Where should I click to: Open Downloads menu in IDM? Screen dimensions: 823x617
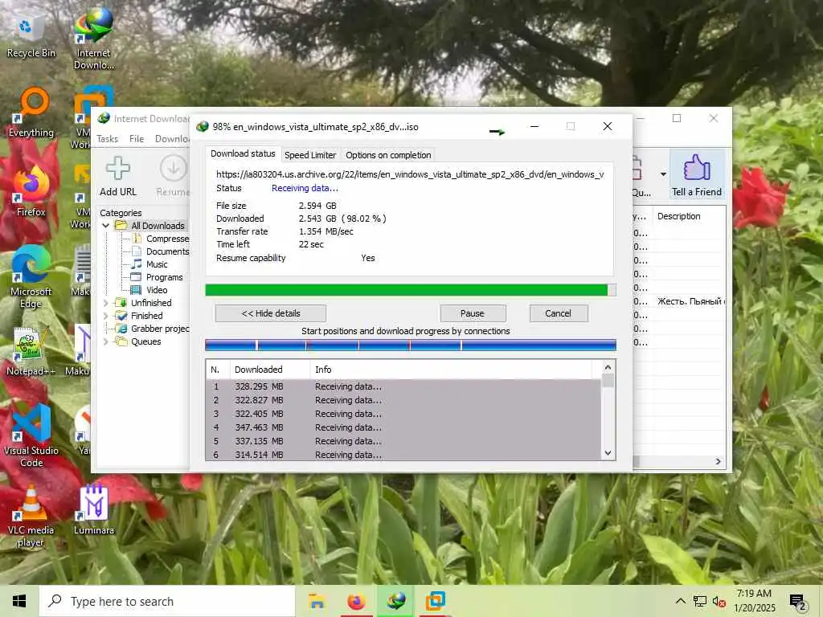point(172,138)
